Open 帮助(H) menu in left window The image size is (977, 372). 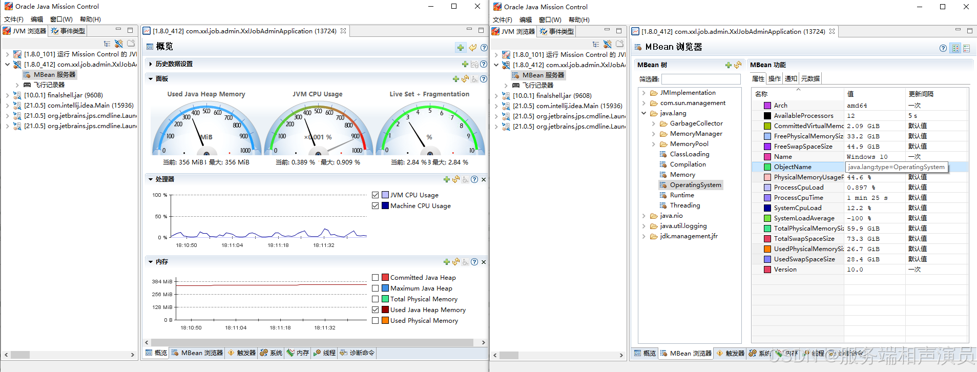(x=90, y=19)
